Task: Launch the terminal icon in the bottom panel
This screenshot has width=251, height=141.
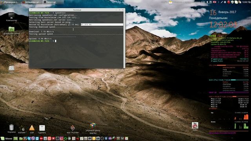Action: 58,138
